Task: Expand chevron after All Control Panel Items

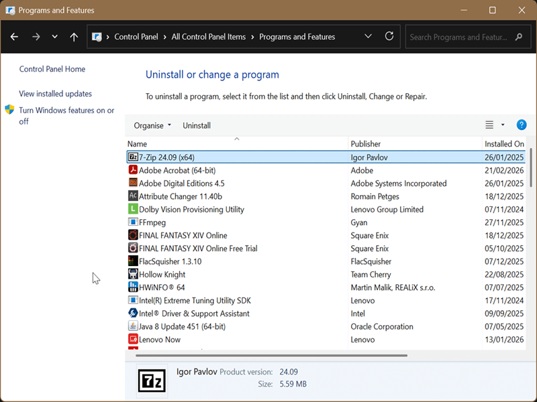Action: (252, 37)
